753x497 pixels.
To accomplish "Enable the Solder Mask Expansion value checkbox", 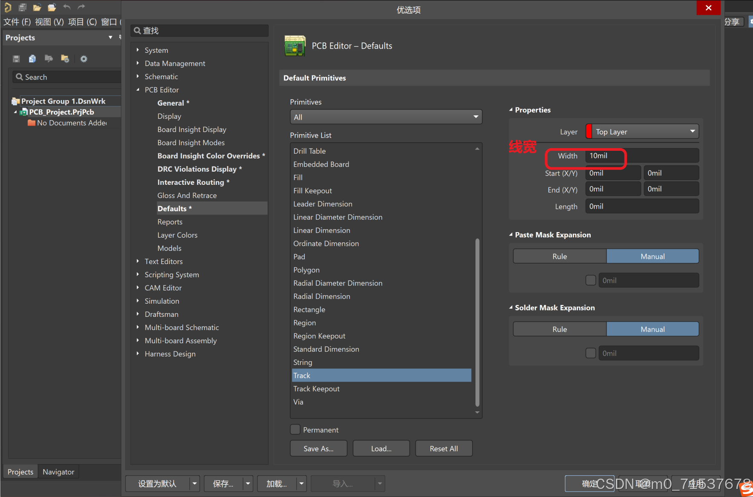I will [x=591, y=353].
